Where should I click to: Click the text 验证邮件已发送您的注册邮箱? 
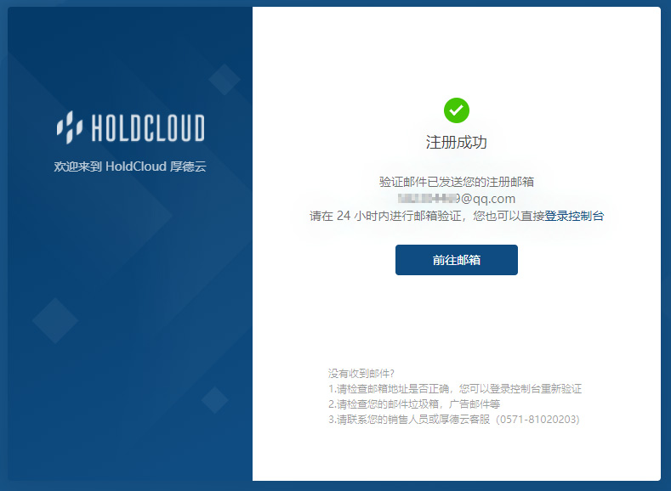point(457,182)
